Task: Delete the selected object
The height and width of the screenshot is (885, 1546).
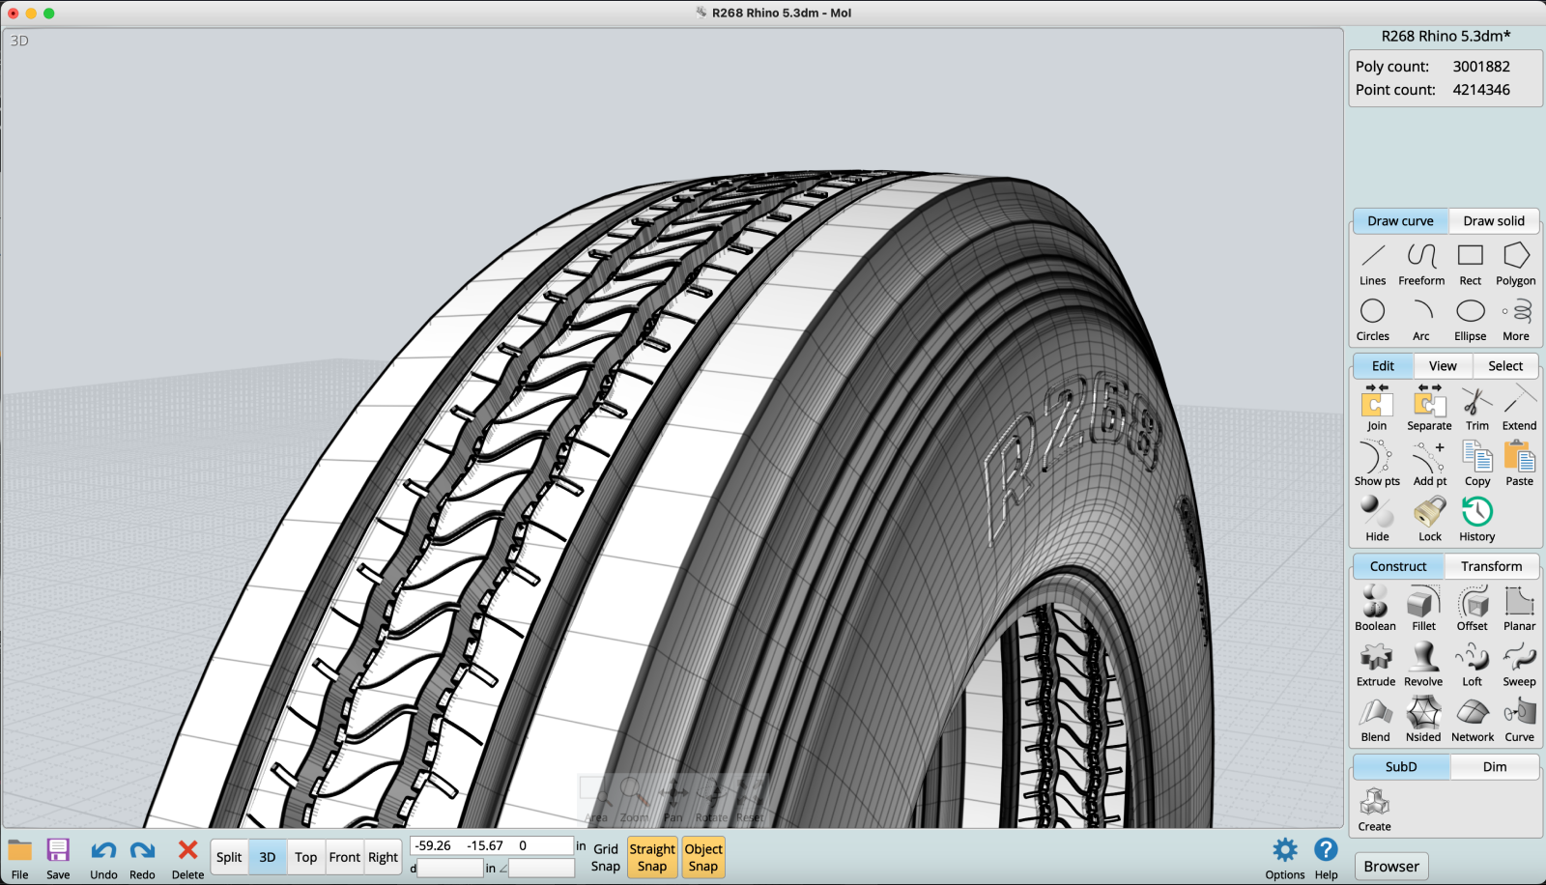Action: [187, 858]
